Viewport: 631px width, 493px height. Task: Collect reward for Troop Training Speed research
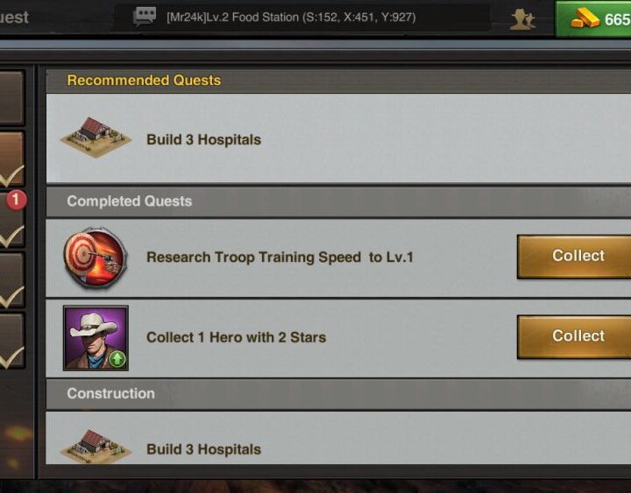[x=574, y=257]
